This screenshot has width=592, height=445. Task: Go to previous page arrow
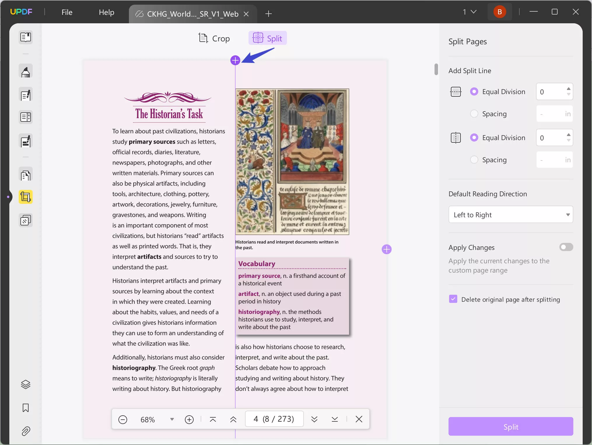[233, 419]
